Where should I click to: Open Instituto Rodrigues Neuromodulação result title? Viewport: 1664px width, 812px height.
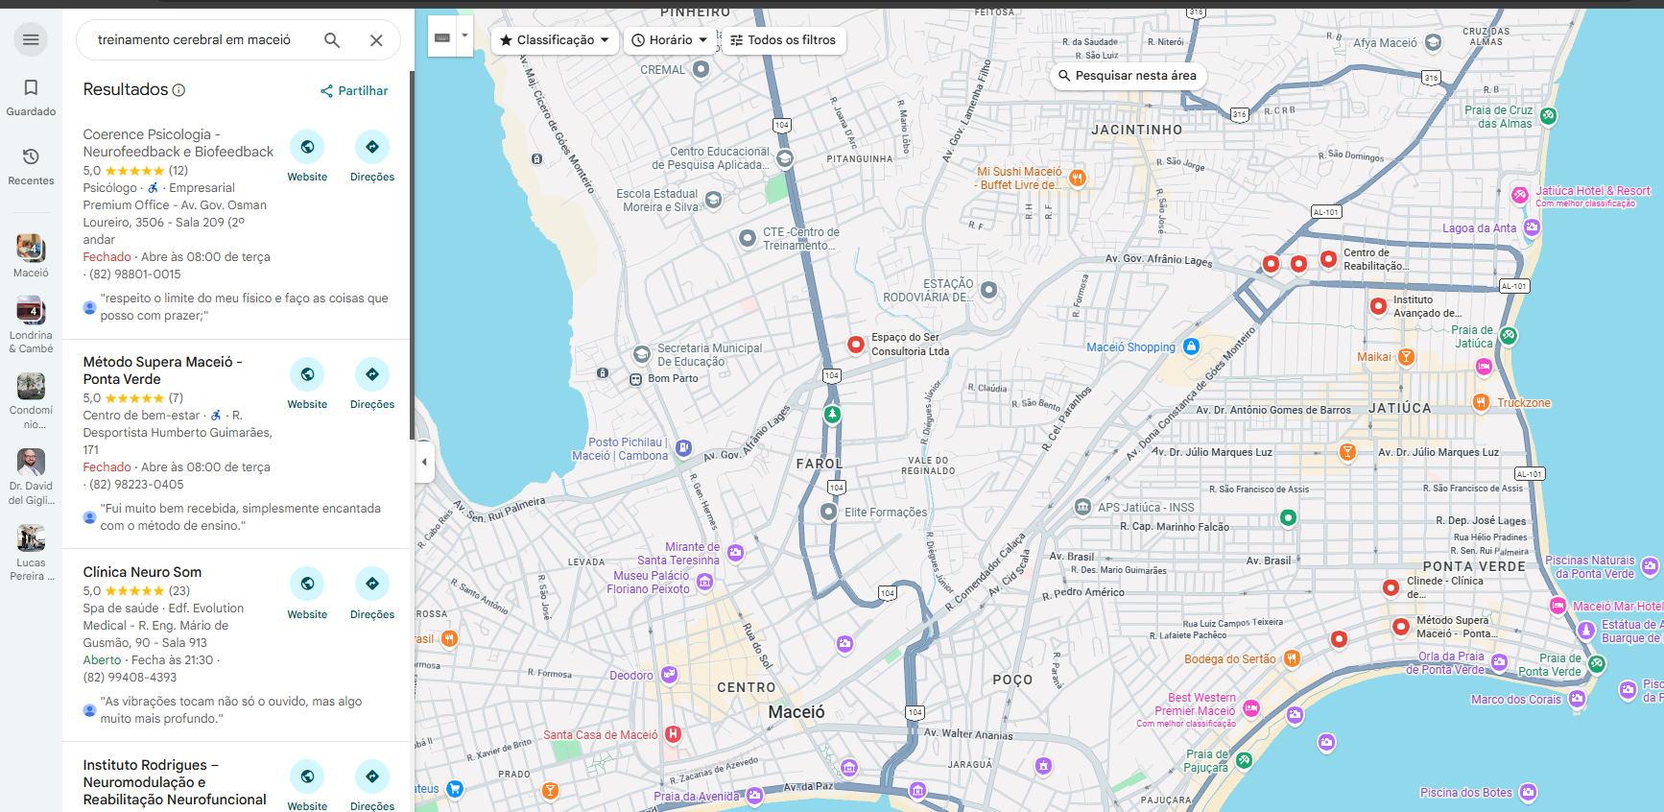pos(175,782)
